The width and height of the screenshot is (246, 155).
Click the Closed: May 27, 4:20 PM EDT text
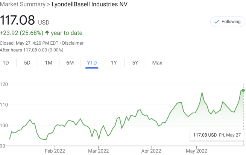[x=29, y=43]
